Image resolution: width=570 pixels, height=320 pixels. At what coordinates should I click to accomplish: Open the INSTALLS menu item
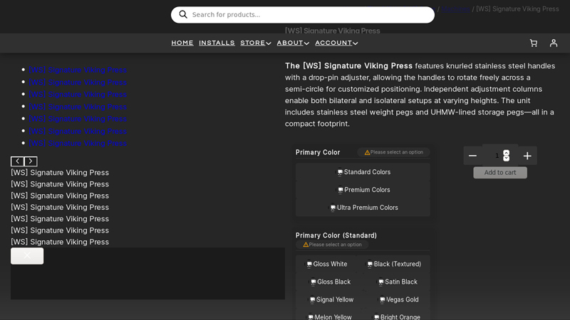pyautogui.click(x=217, y=43)
